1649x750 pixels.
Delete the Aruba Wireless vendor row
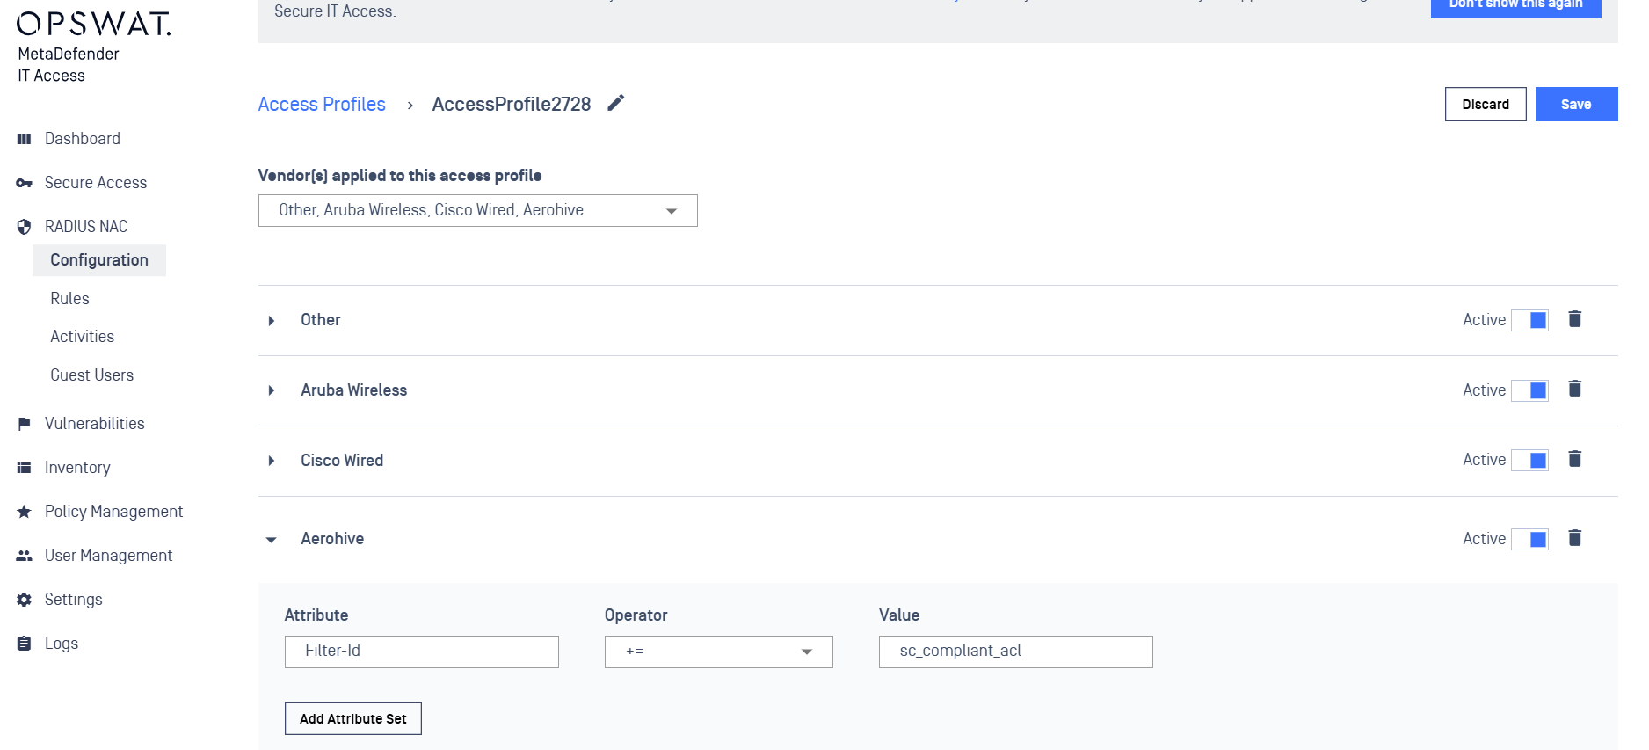[1575, 389]
